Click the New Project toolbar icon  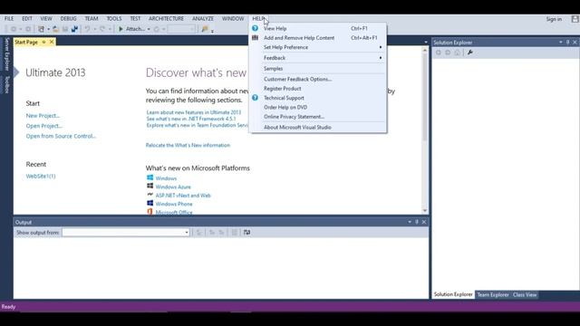[41, 29]
